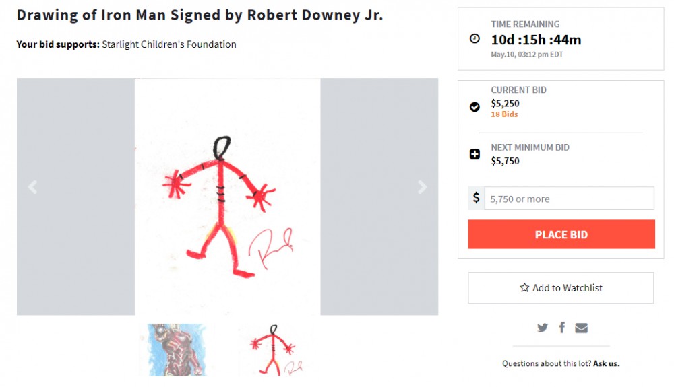Click the checkmark icon beside Current Bid
Image resolution: width=674 pixels, height=387 pixels.
(x=474, y=107)
